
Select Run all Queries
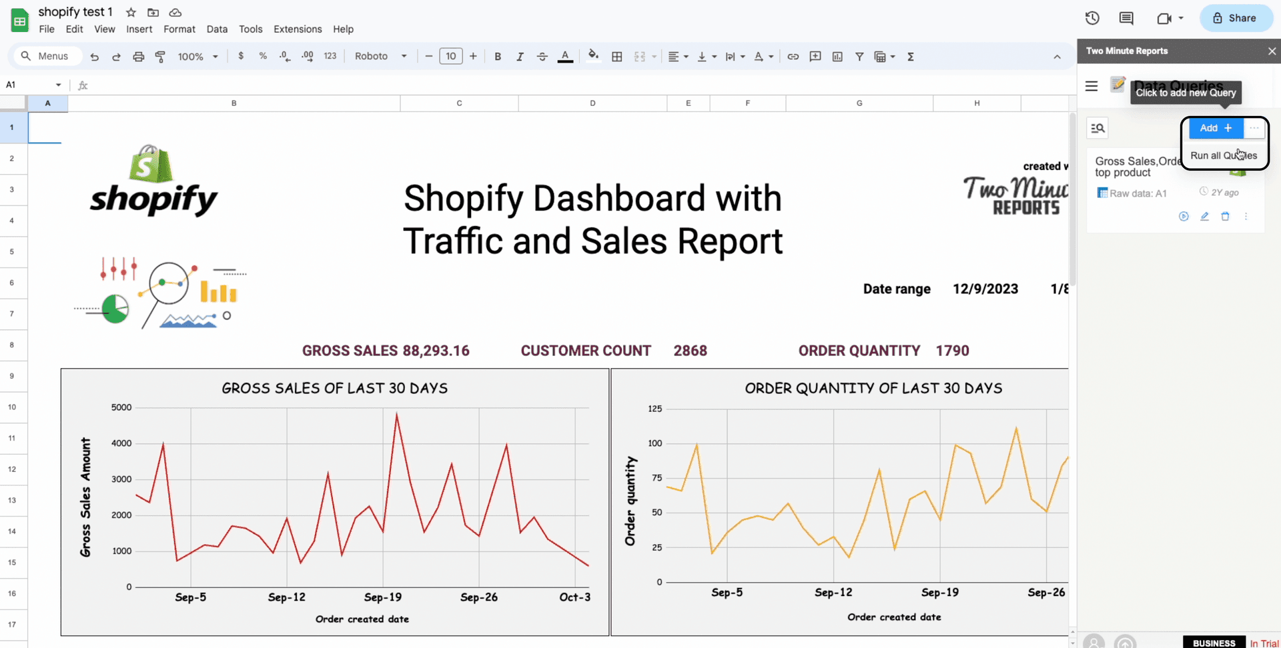pos(1224,155)
